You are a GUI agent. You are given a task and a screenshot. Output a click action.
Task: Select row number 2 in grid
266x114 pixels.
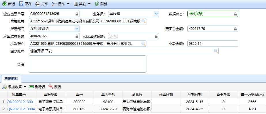tap(3, 109)
